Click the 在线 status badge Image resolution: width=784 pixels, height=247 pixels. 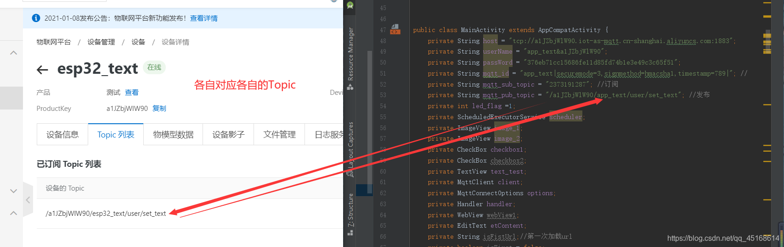point(154,67)
